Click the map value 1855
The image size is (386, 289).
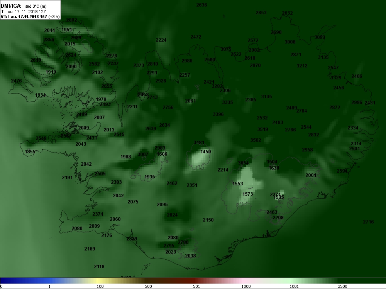[30, 152]
